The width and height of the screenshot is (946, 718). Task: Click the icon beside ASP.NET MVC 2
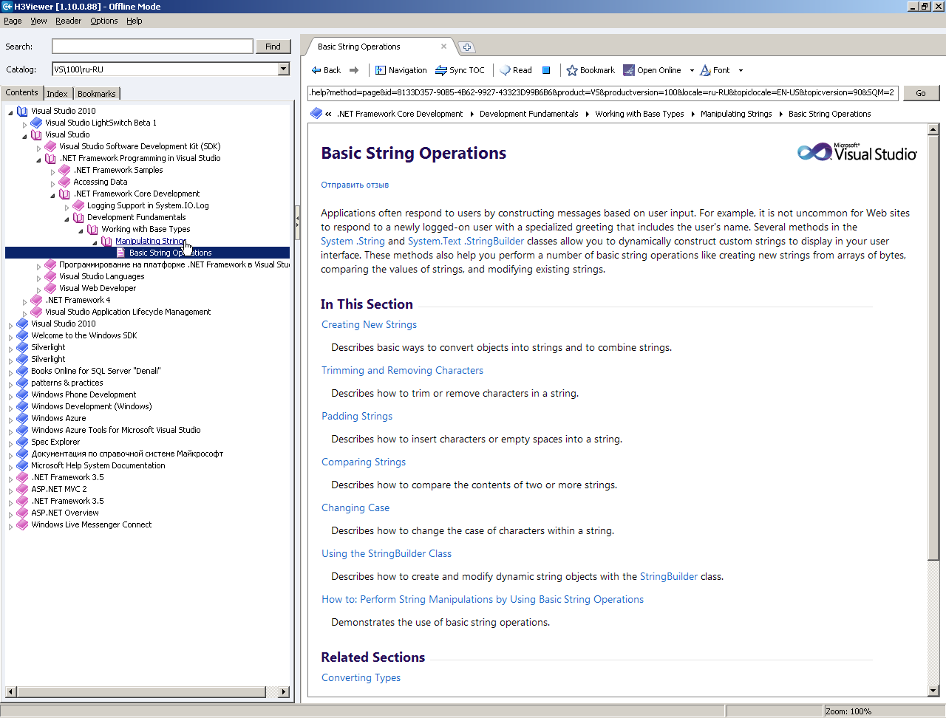pyautogui.click(x=22, y=489)
